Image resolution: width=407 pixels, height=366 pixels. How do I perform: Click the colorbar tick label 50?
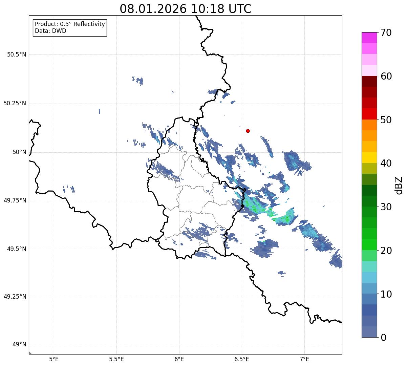click(x=386, y=120)
